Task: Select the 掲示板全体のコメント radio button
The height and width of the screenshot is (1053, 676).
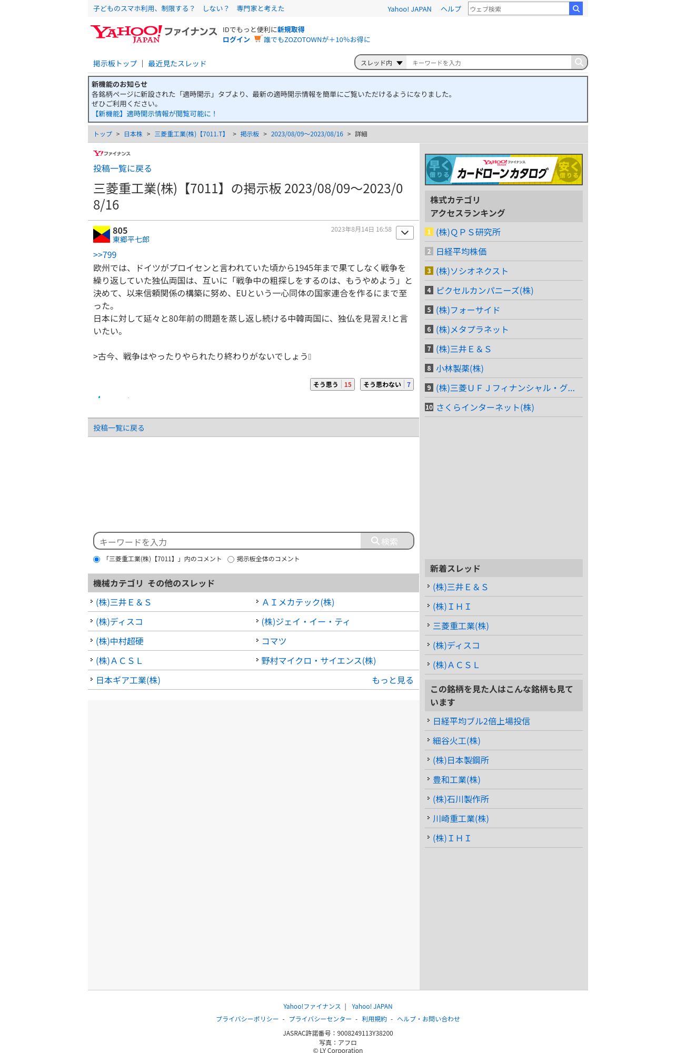Action: pos(231,559)
